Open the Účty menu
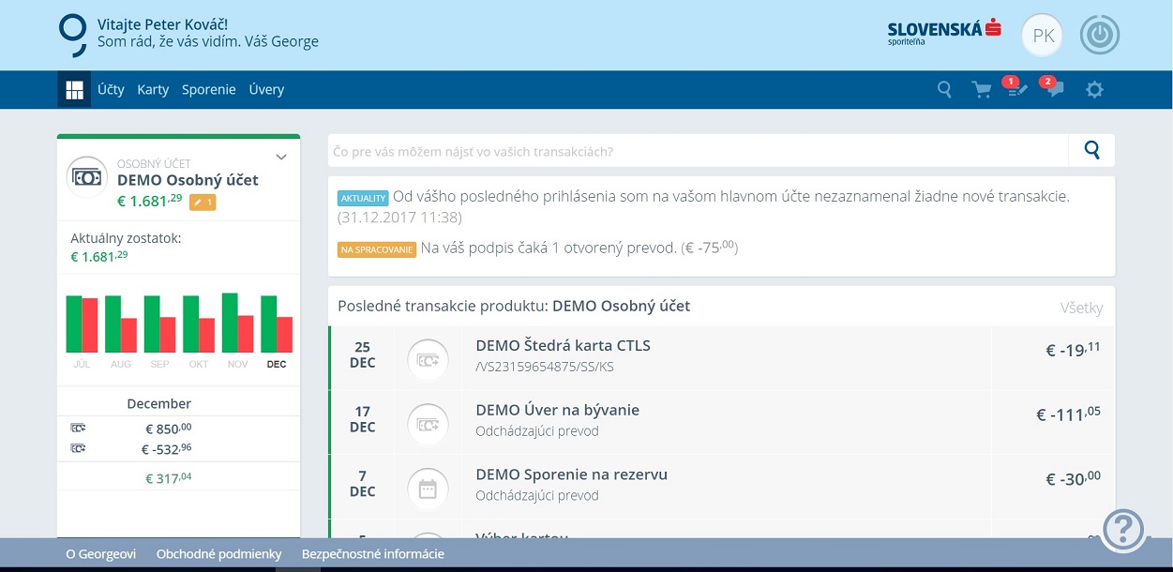 coord(111,90)
